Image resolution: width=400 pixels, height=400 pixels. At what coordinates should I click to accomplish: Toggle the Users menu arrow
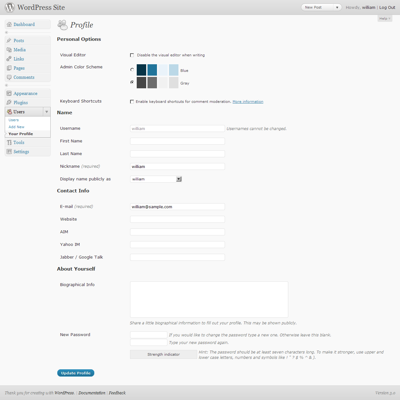[x=47, y=112]
